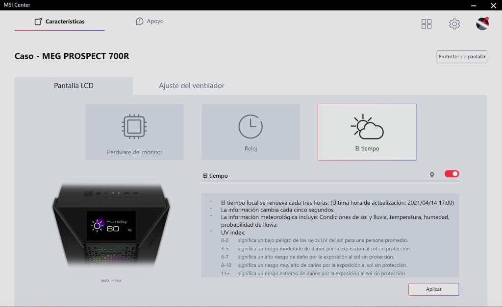Open the user profile avatar

[x=482, y=24]
